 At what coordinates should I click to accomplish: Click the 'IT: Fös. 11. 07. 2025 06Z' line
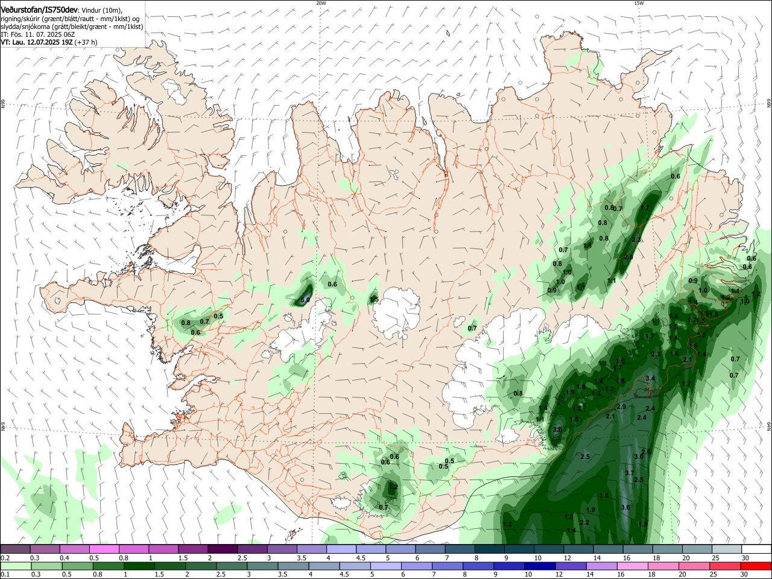coord(37,34)
